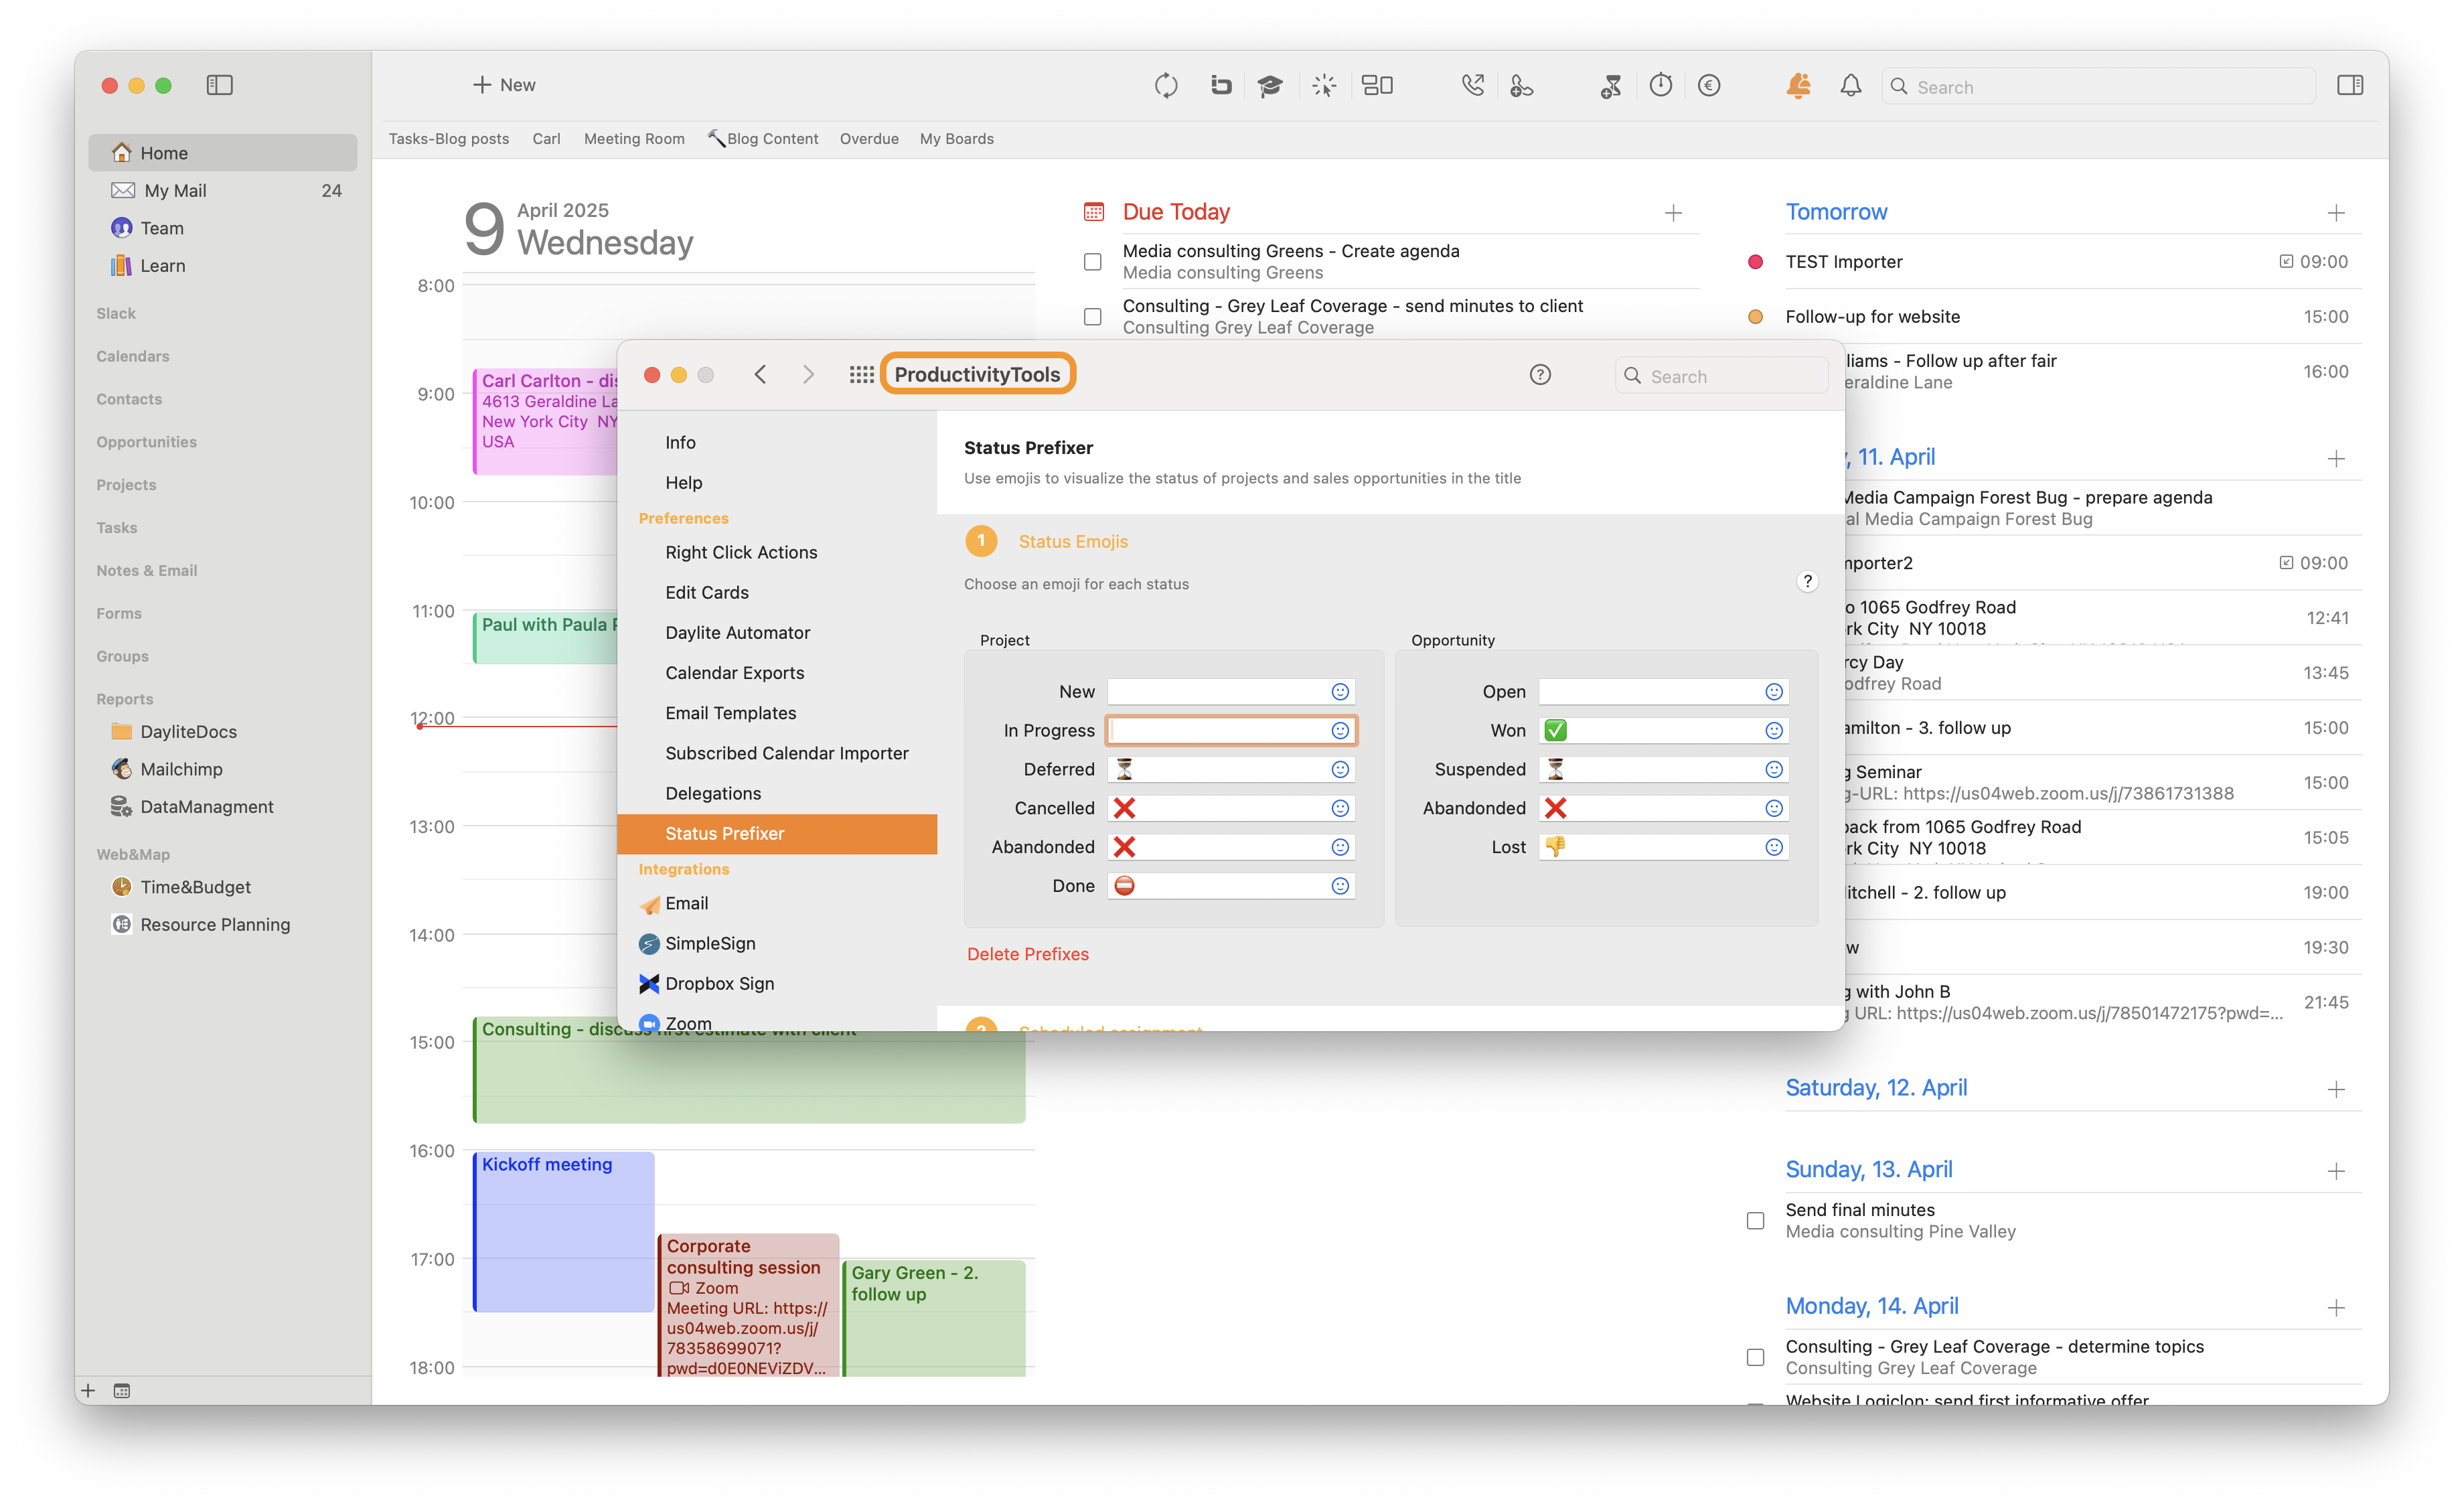Viewport: 2464px width, 1504px height.
Task: Open Overdue favorite tab
Action: pos(869,139)
